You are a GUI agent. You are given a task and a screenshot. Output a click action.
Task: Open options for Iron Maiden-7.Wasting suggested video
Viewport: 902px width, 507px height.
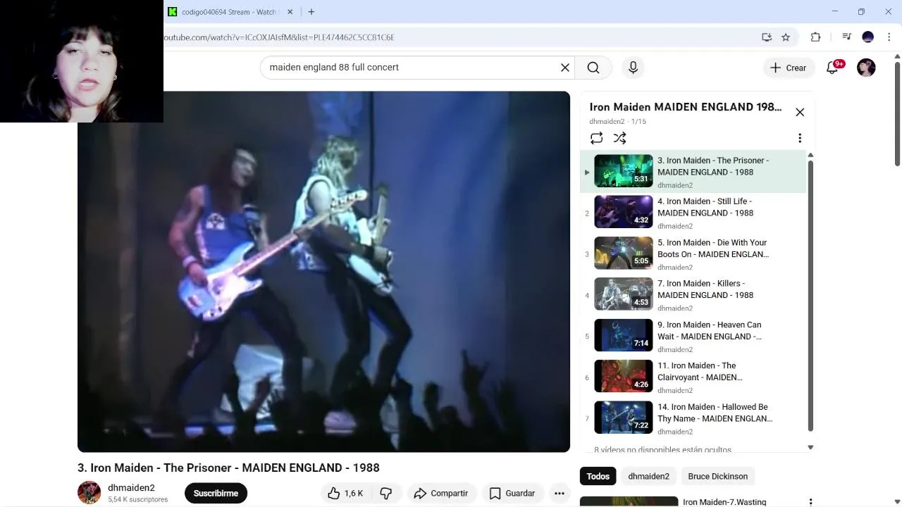[810, 502]
